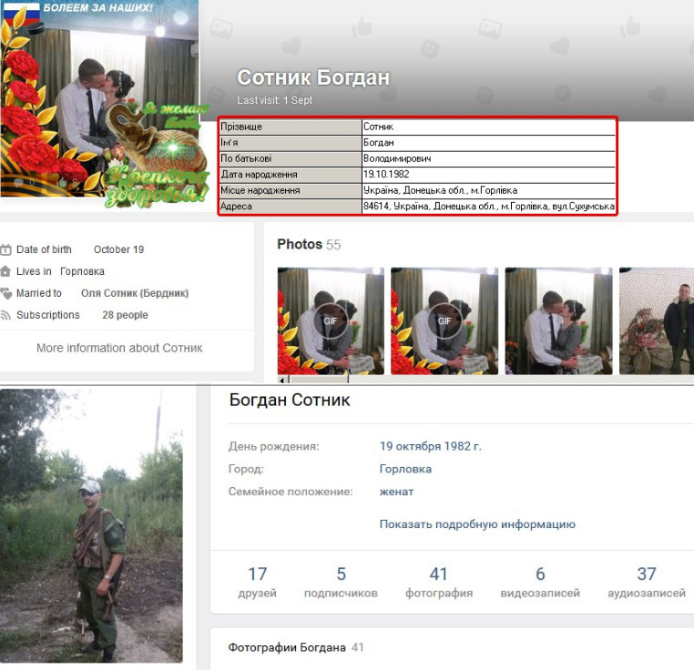The image size is (694, 670).
Task: Click the GIF badge on second photo
Action: click(444, 321)
